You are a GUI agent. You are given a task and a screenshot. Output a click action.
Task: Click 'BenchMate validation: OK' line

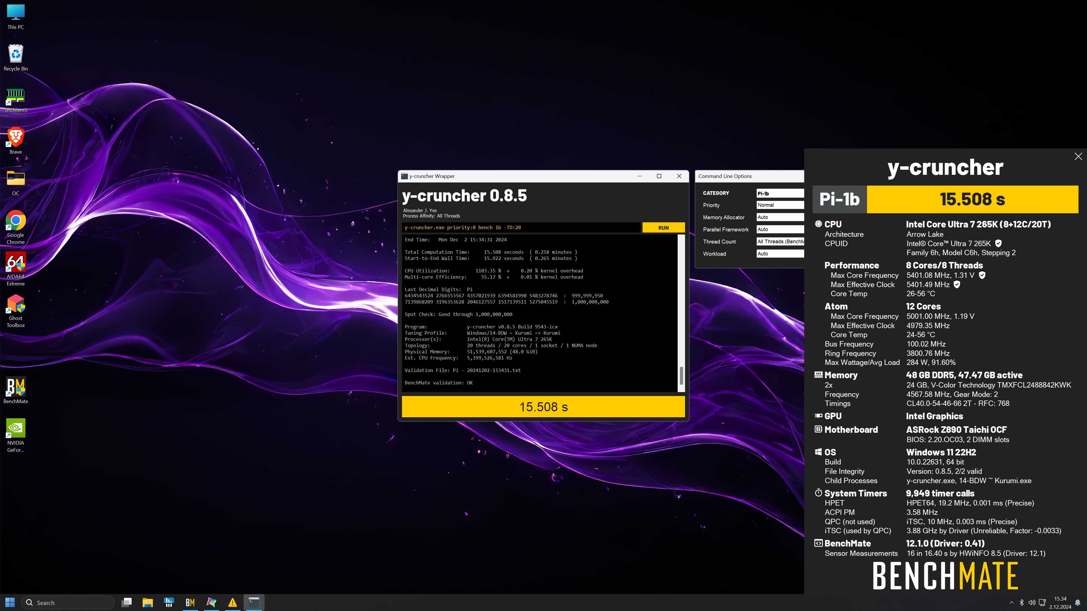pos(438,383)
